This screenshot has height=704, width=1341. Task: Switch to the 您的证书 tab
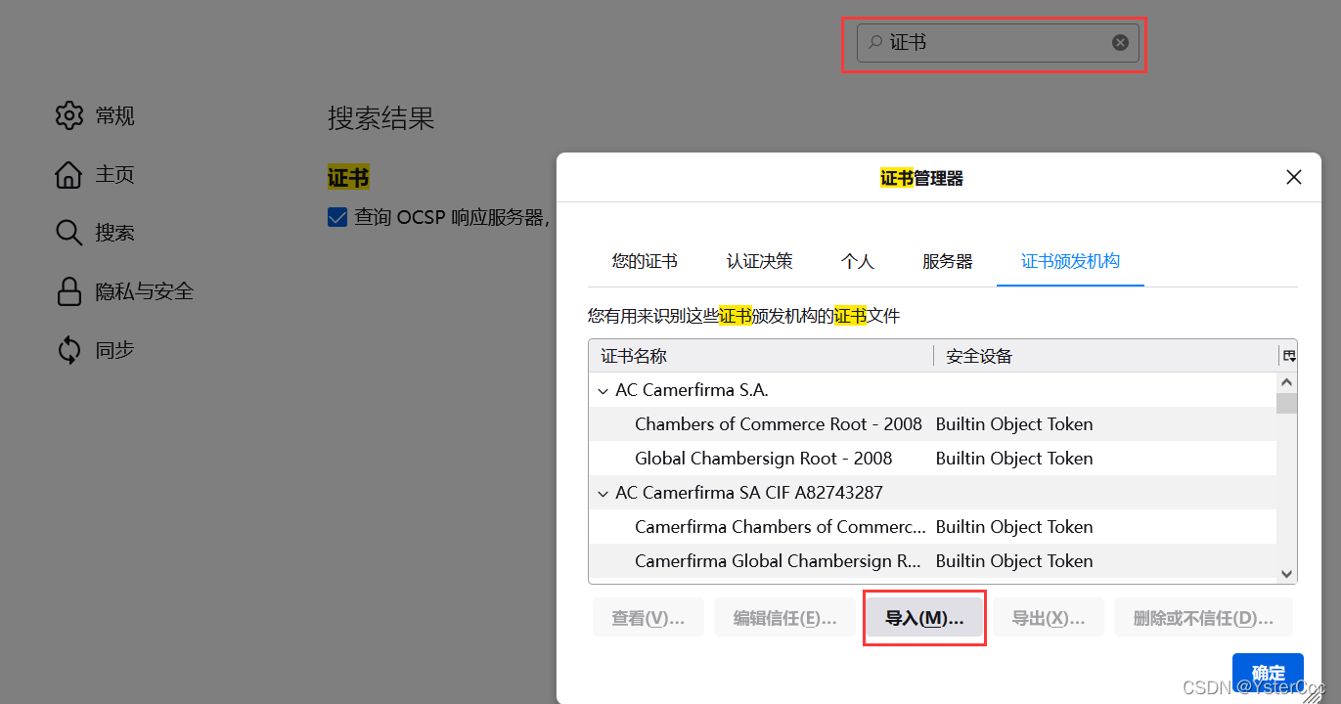coord(645,261)
